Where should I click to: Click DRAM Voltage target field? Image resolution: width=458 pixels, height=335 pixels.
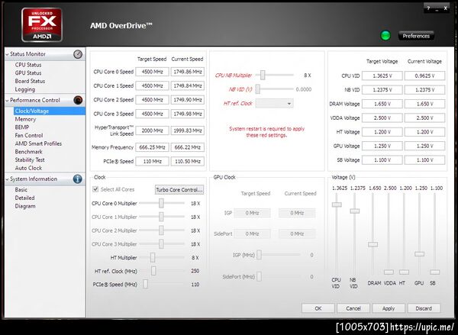tap(382, 104)
